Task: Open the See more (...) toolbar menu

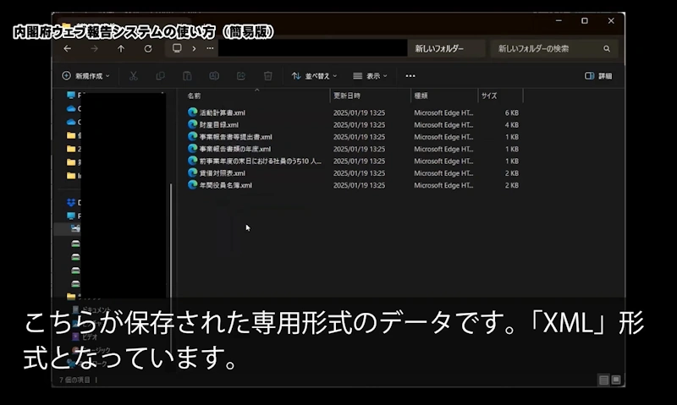Action: point(410,76)
